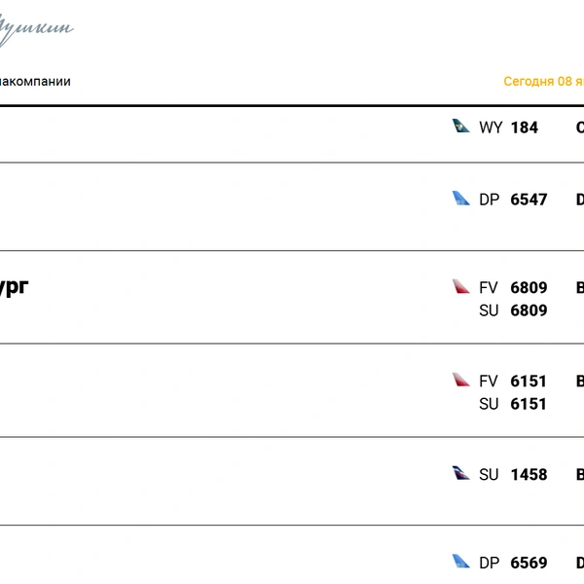Click the Aeroflot tail icon beside SU 1458
Viewport: 584px width, 584px height.
coord(461,474)
